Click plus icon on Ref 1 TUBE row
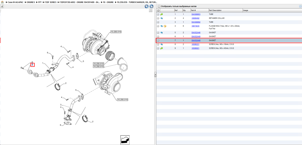Viewport: 302px width, 145px height. pyautogui.click(x=158, y=14)
